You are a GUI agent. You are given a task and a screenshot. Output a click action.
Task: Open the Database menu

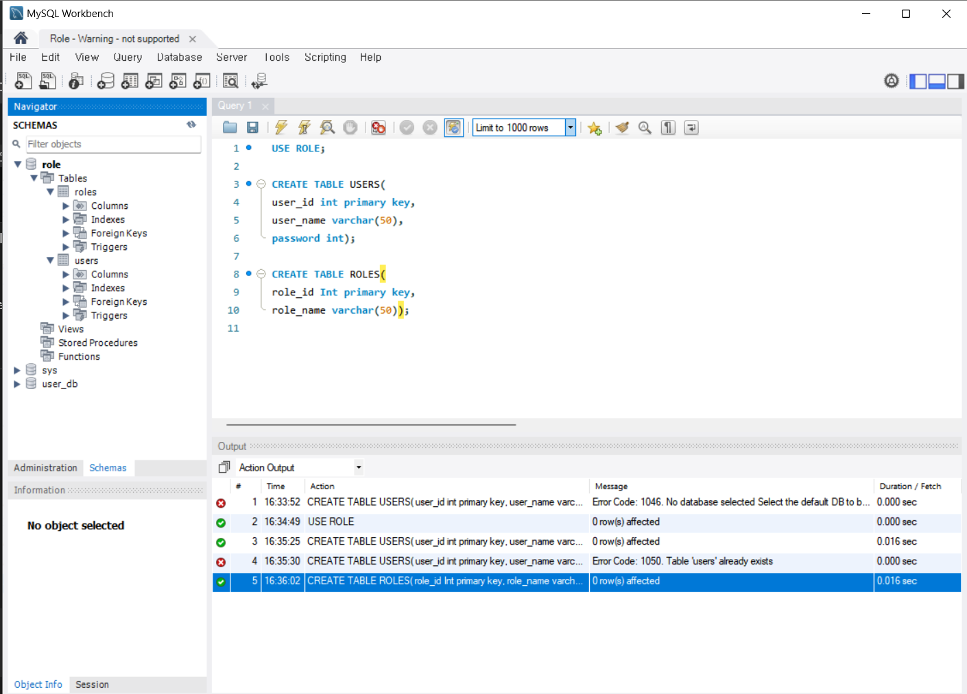tap(179, 58)
